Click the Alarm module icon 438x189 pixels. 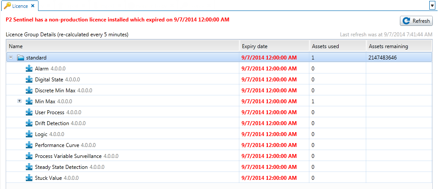29,68
